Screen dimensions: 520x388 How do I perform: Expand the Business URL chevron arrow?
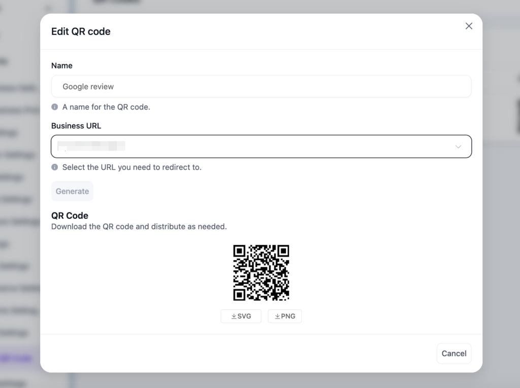click(x=458, y=147)
